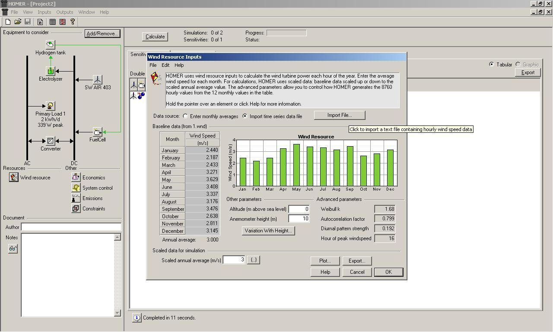Select the Graphic view radio button

(x=518, y=64)
